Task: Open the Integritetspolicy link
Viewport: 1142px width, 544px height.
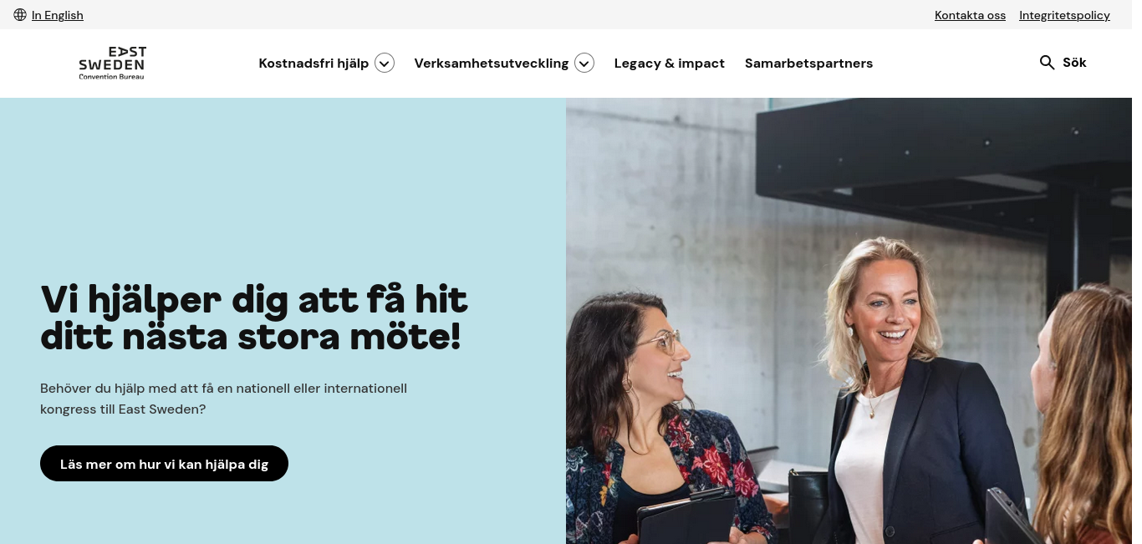Action: [x=1064, y=15]
